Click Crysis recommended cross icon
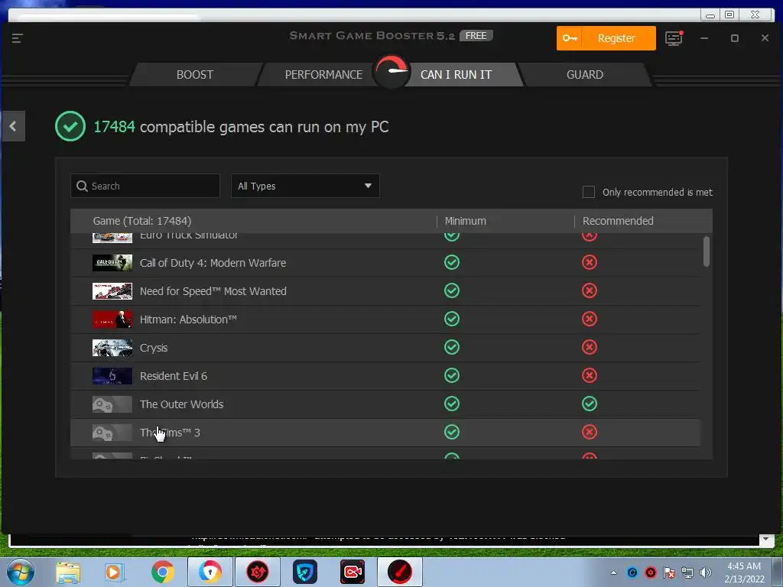783x587 pixels. [x=590, y=348]
